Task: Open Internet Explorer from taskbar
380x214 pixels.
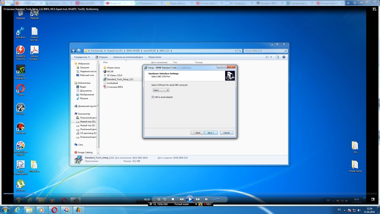Action: (18, 210)
